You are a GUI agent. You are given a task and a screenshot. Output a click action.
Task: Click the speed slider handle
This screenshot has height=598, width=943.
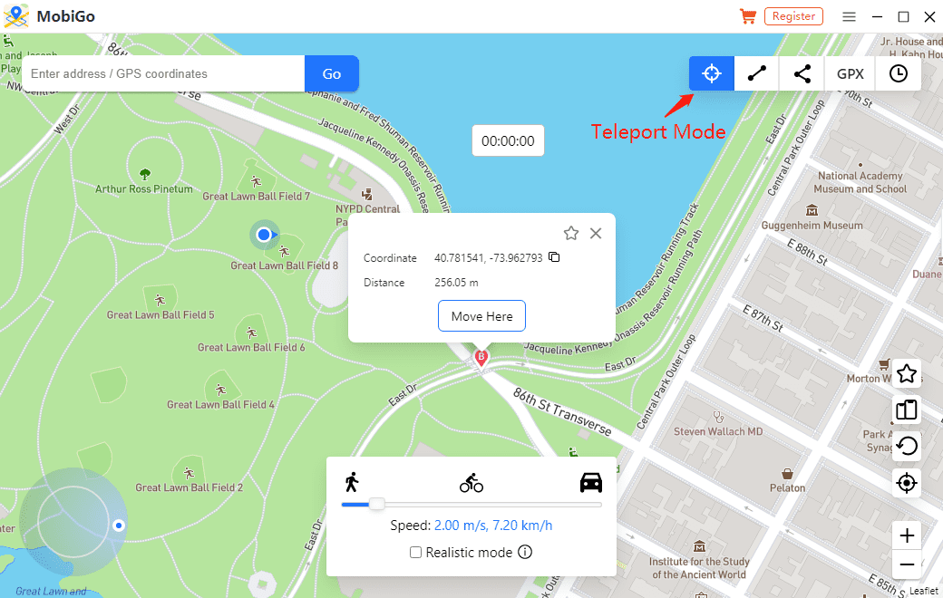(x=376, y=505)
